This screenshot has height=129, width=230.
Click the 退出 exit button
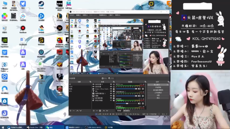pos(158,98)
